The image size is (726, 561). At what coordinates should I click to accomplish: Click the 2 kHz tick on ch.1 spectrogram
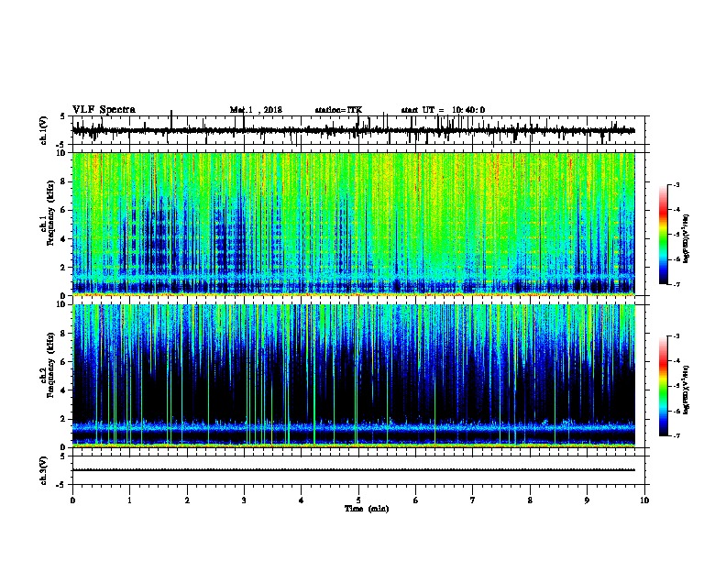(x=64, y=267)
